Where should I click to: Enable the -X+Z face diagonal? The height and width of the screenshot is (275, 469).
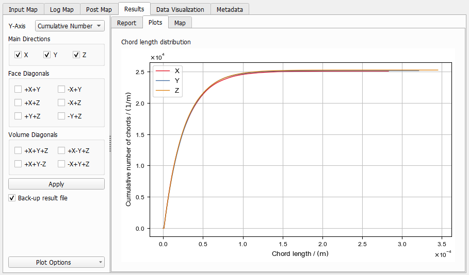[61, 102]
